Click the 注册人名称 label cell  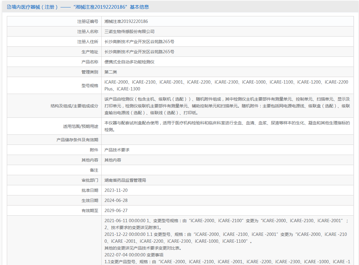[x=54, y=32]
